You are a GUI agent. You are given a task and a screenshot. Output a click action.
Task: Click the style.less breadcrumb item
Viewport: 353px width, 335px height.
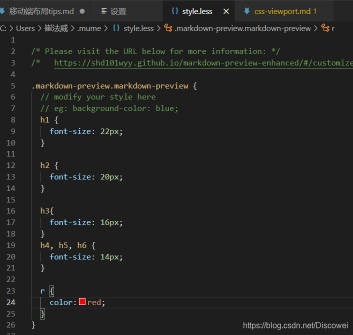[x=138, y=28]
